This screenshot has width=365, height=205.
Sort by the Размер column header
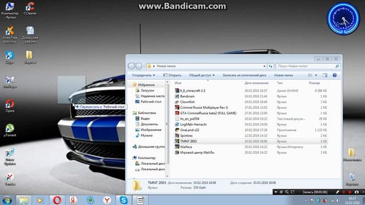pos(314,83)
